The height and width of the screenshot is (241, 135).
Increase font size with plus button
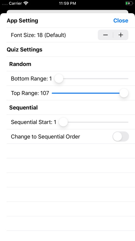point(121,35)
